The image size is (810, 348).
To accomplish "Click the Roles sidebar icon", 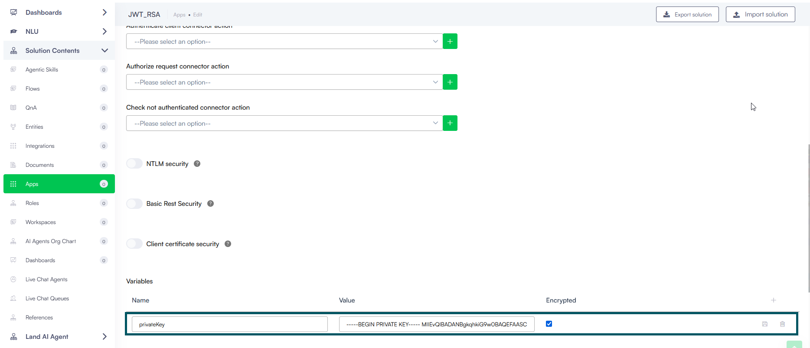I will [13, 203].
